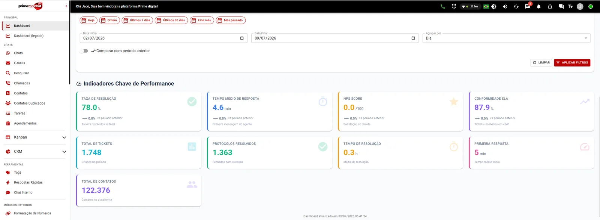Screen dimensions: 600x220
Task: Open Dashboard in the sidebar
Action: [35, 26]
